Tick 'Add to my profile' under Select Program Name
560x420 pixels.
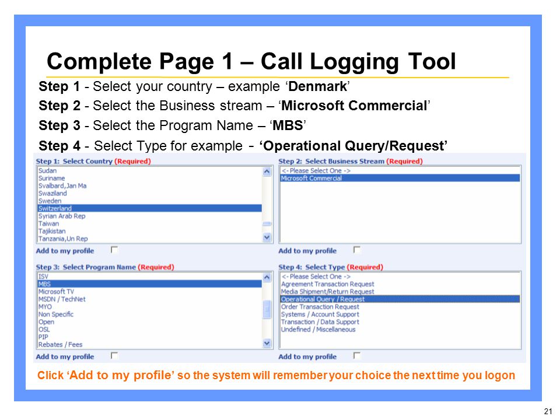point(114,355)
